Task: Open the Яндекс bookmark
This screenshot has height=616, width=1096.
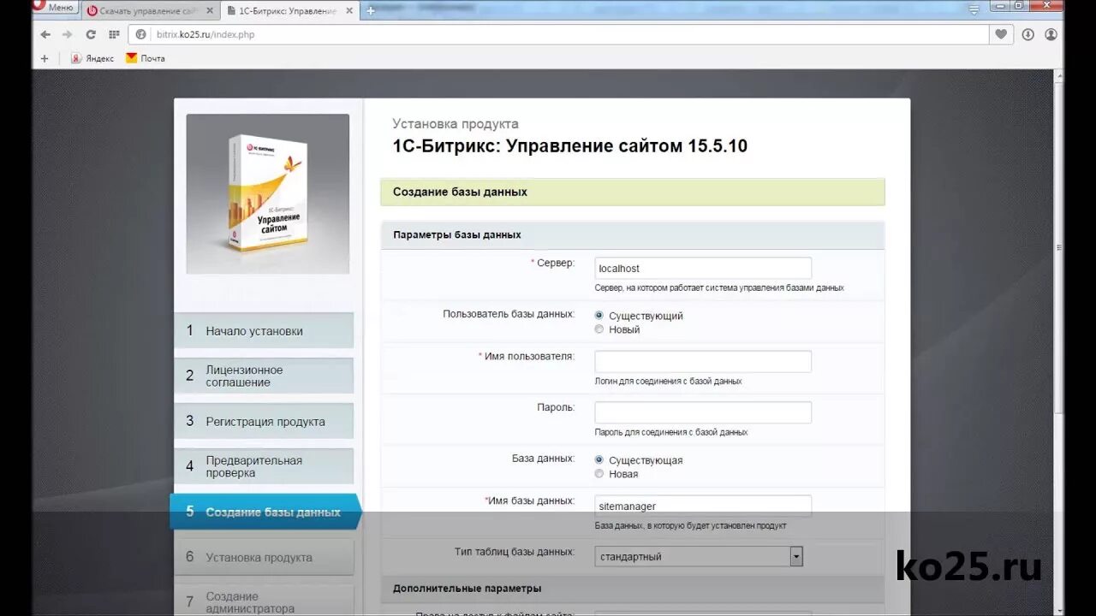Action: pyautogui.click(x=92, y=58)
